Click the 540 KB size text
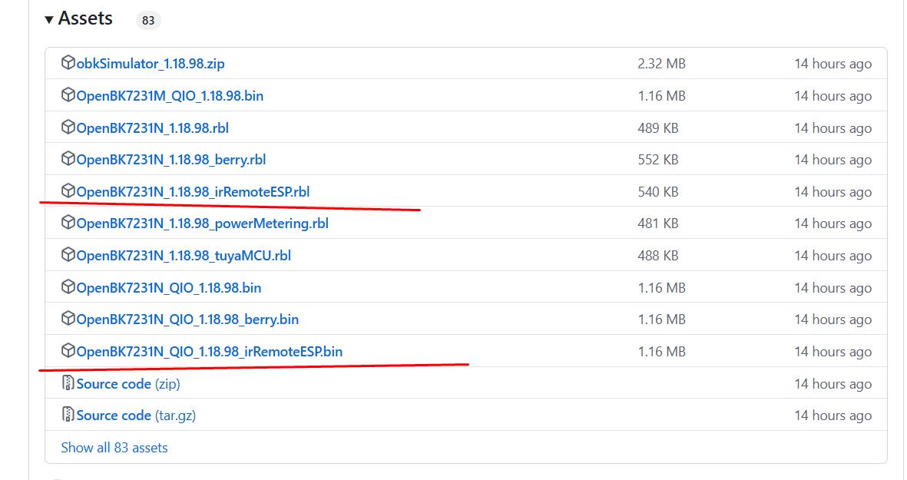Screen dimensions: 907x480 click(658, 192)
